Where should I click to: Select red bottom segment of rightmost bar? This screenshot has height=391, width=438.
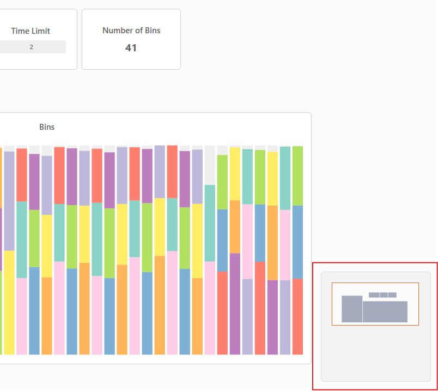pyautogui.click(x=297, y=316)
